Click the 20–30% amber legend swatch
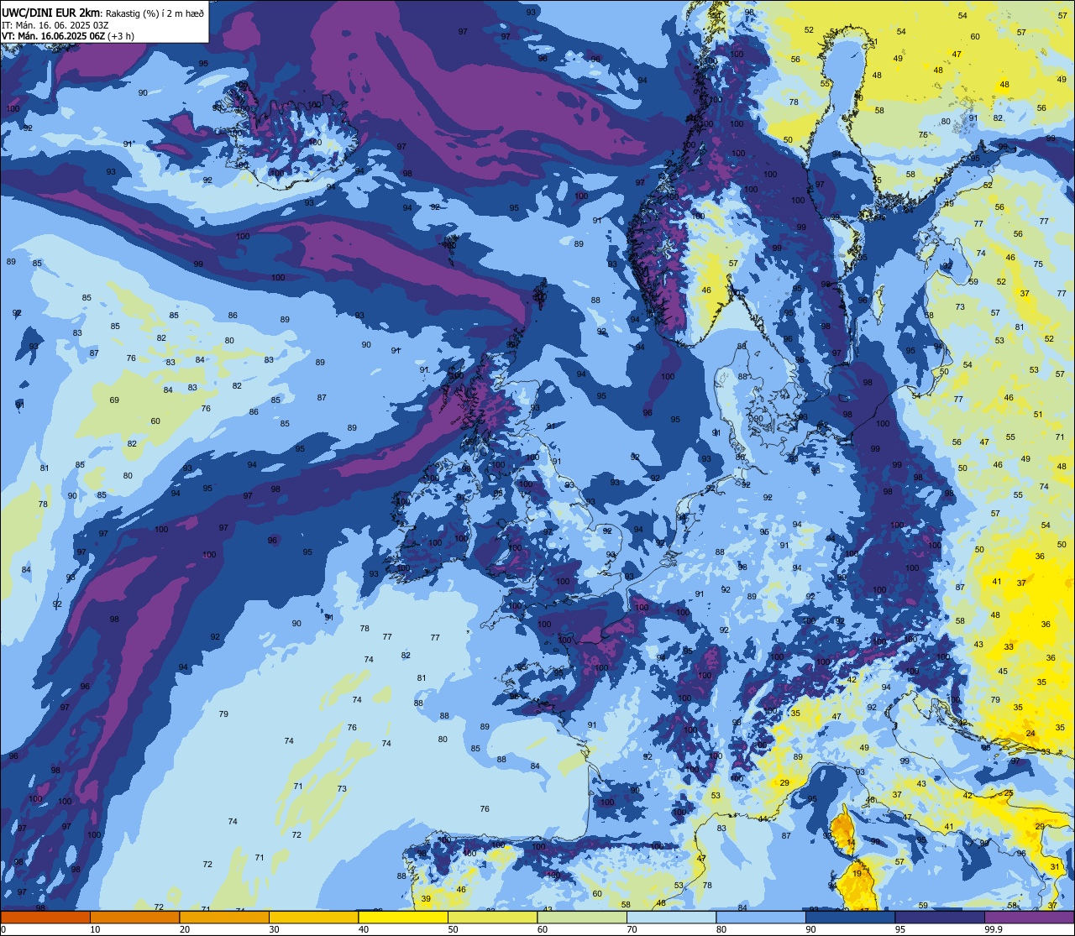1075x936 pixels. click(224, 917)
